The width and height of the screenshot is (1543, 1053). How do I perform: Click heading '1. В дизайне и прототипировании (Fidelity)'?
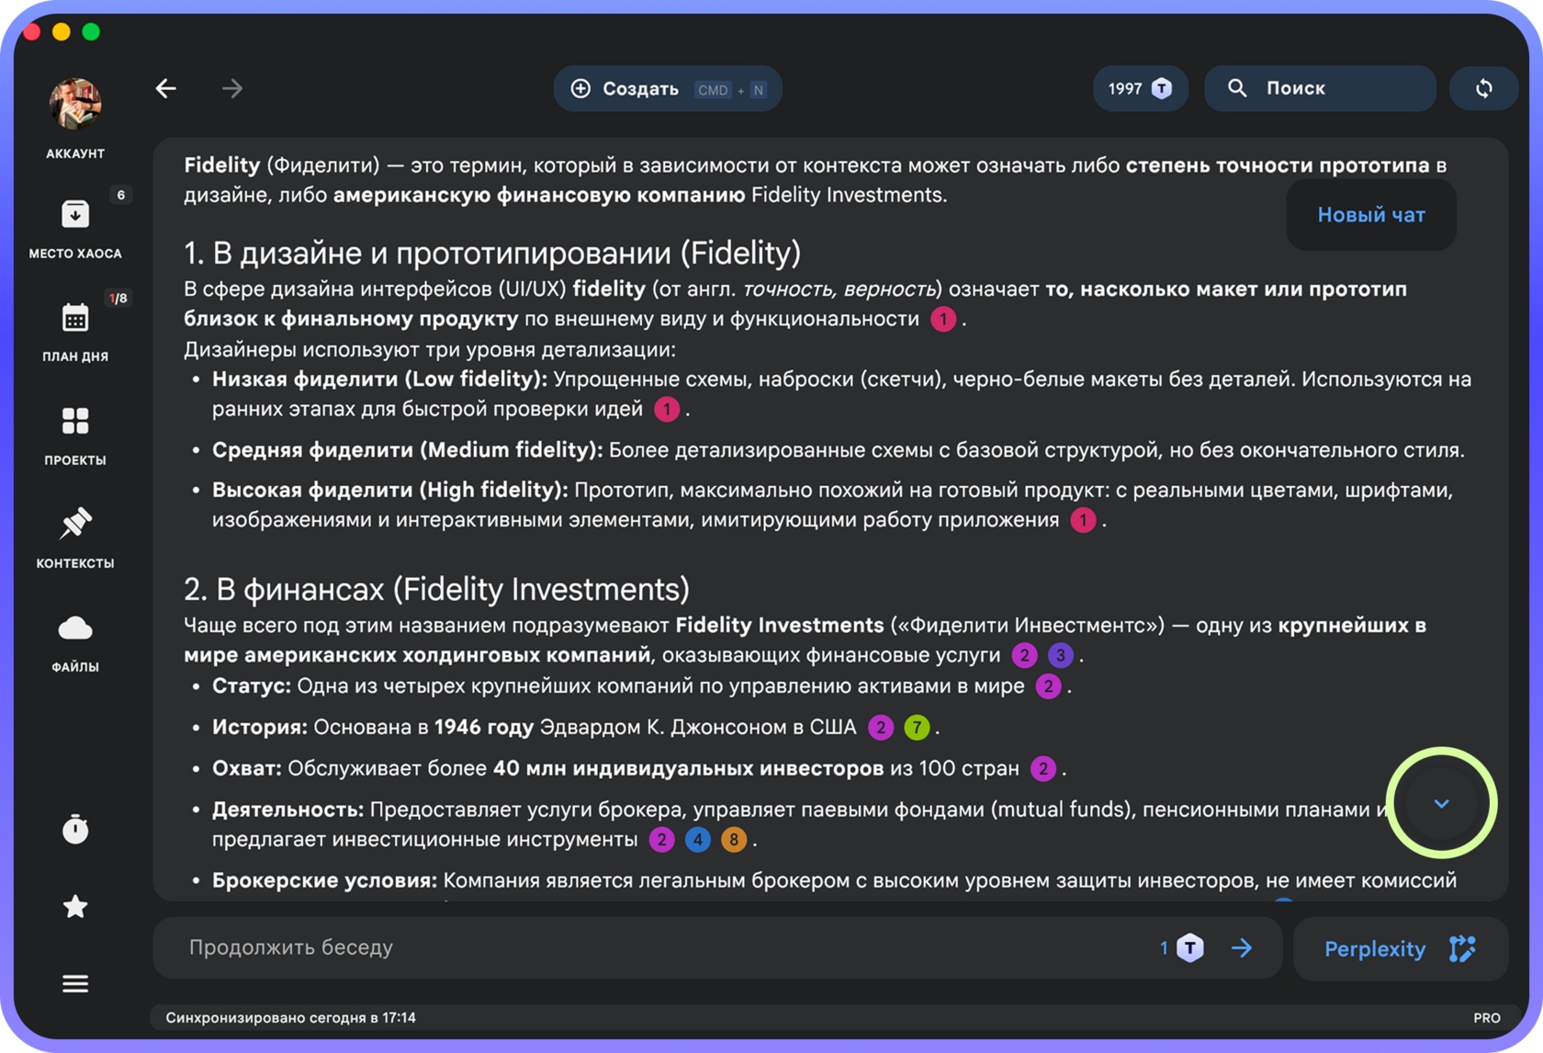click(492, 253)
